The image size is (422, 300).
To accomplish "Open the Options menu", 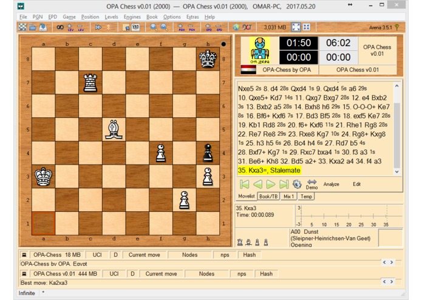I will (x=172, y=16).
